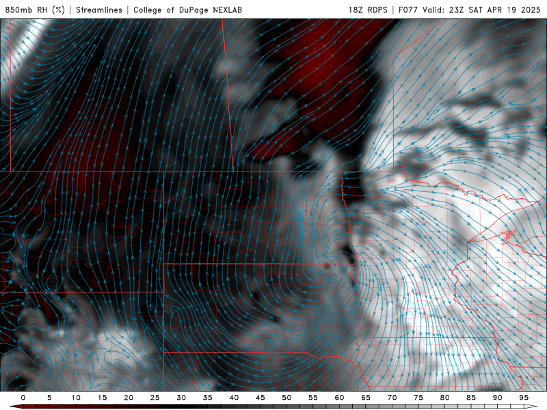
Task: Click the colorbar label "55"
Action: [313, 398]
